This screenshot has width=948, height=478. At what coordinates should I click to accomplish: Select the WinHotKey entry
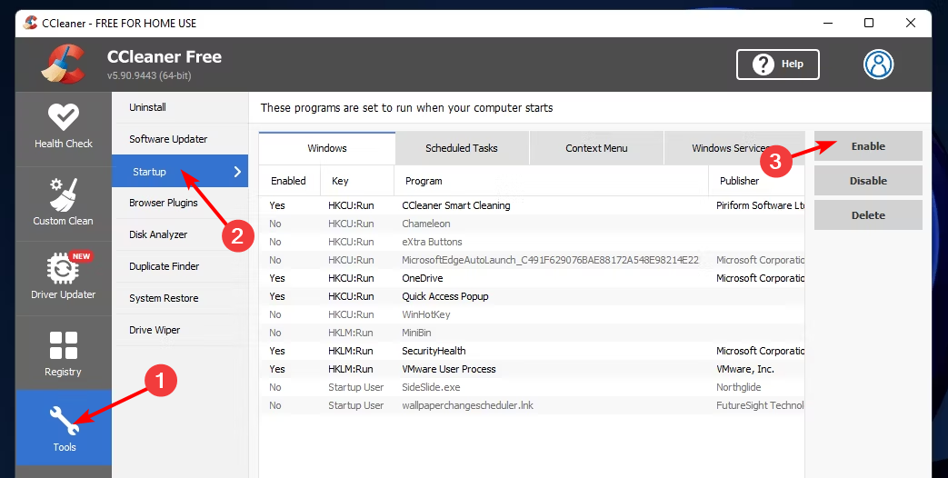532,314
